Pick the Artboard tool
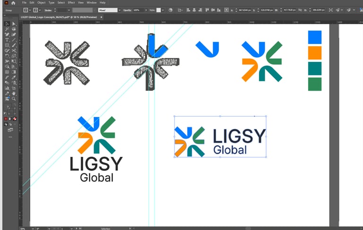This screenshot has height=230, width=363. [14, 88]
